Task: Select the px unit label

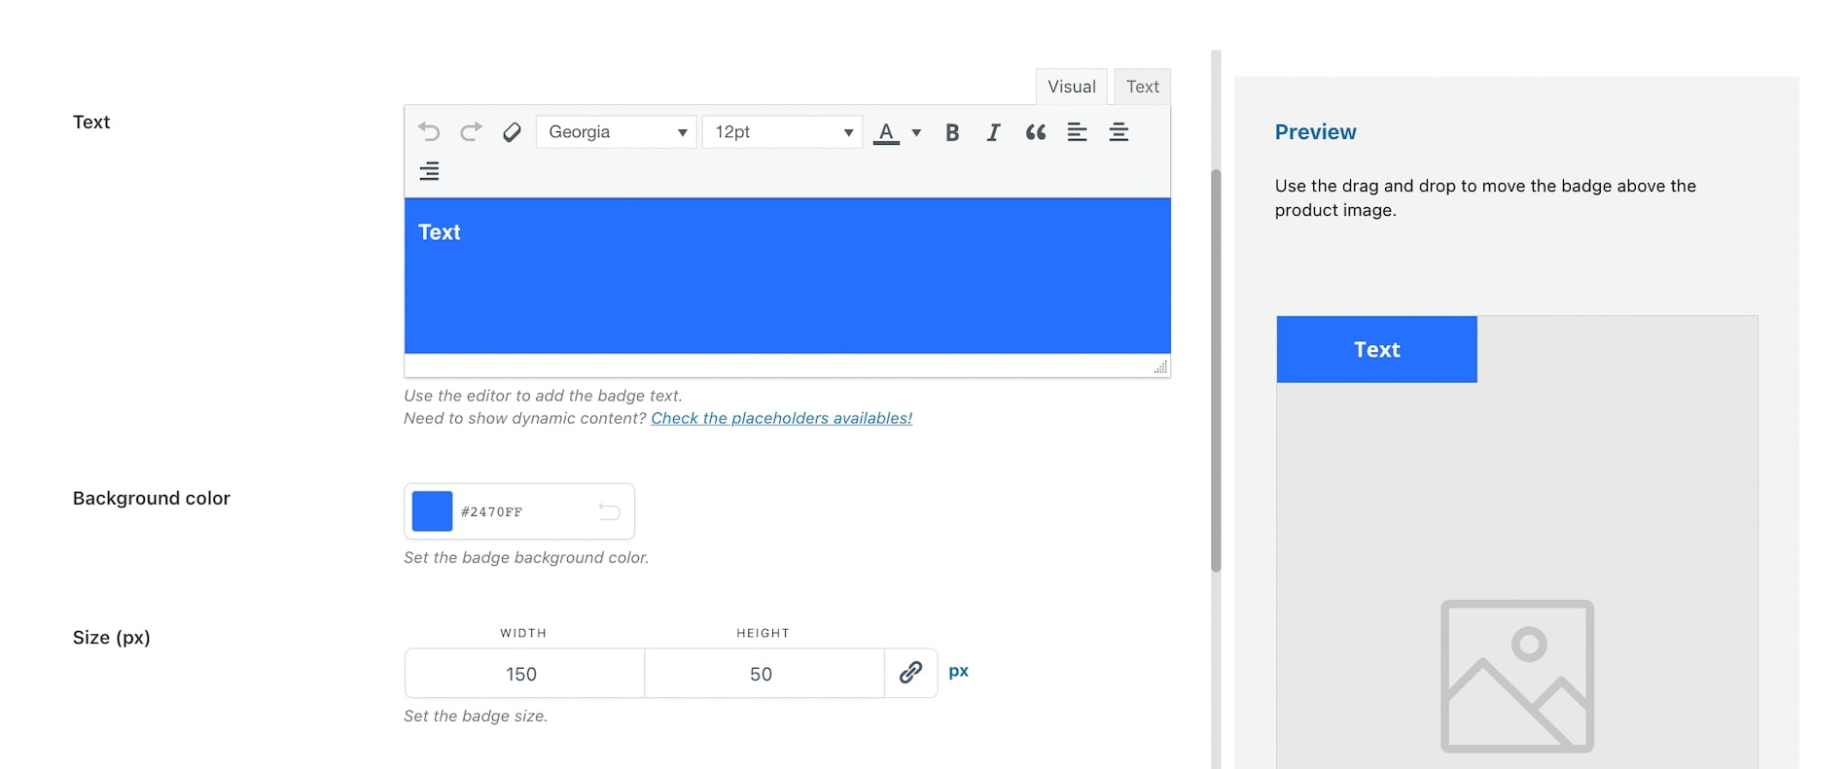Action: (958, 672)
